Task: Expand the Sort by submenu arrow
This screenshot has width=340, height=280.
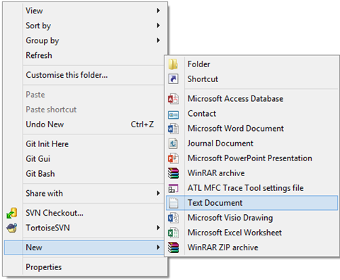Action: [158, 25]
